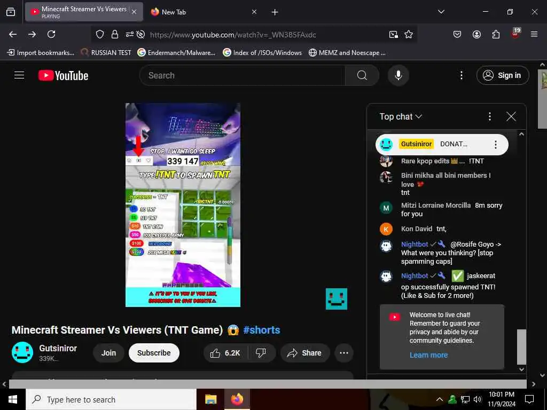Bookmark this page with star icon

[x=409, y=34]
